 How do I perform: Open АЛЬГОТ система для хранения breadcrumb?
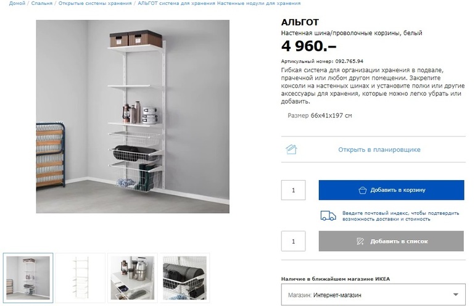[x=219, y=3]
